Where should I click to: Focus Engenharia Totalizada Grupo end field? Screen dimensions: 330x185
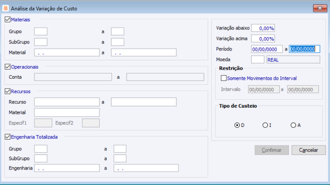(x=120, y=149)
